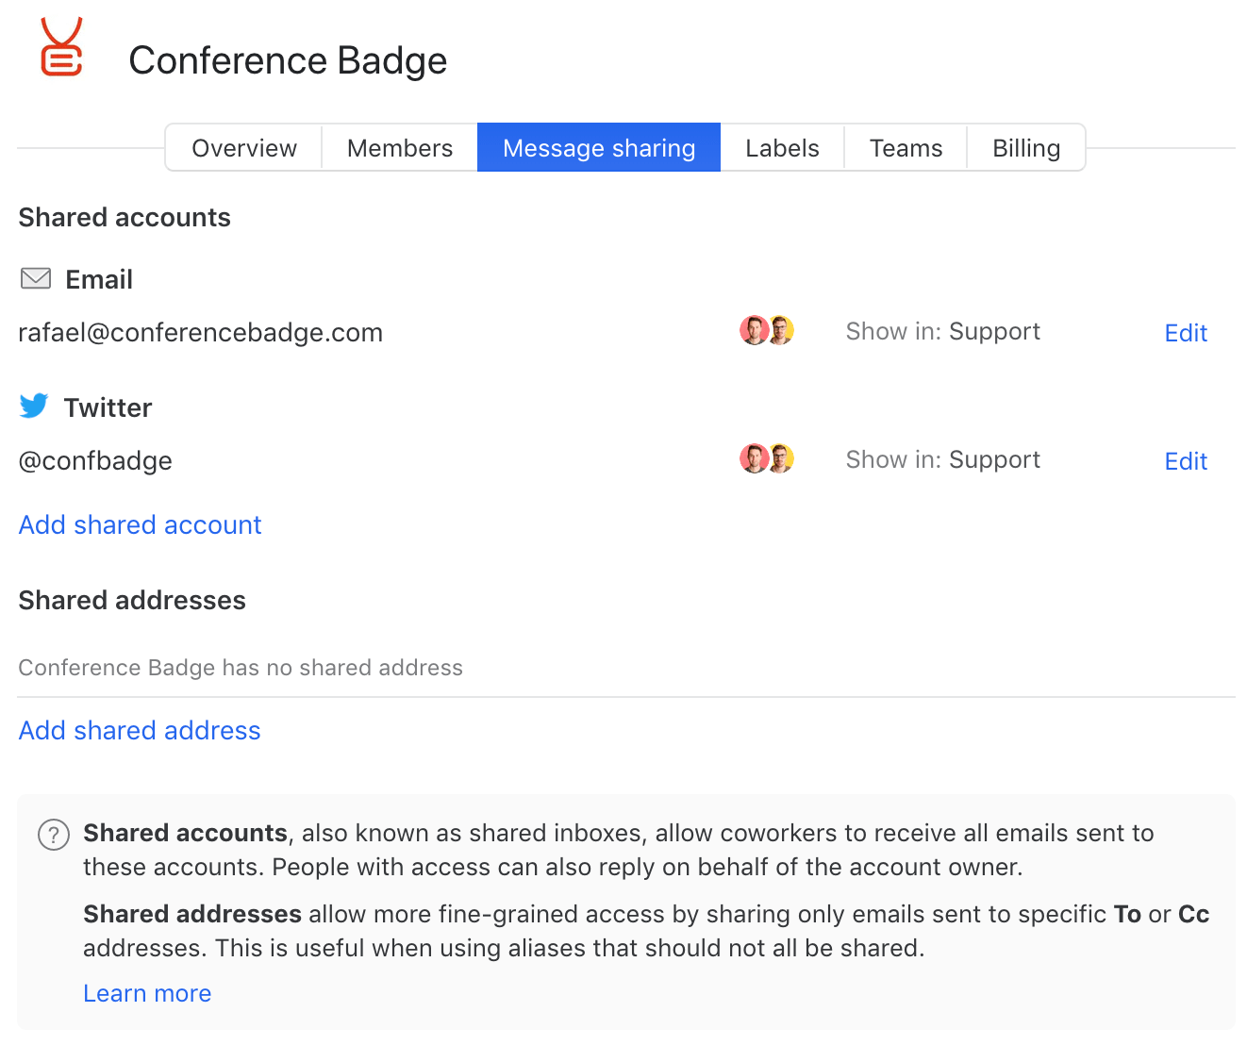Click Add shared account link
This screenshot has width=1247, height=1045.
[140, 524]
